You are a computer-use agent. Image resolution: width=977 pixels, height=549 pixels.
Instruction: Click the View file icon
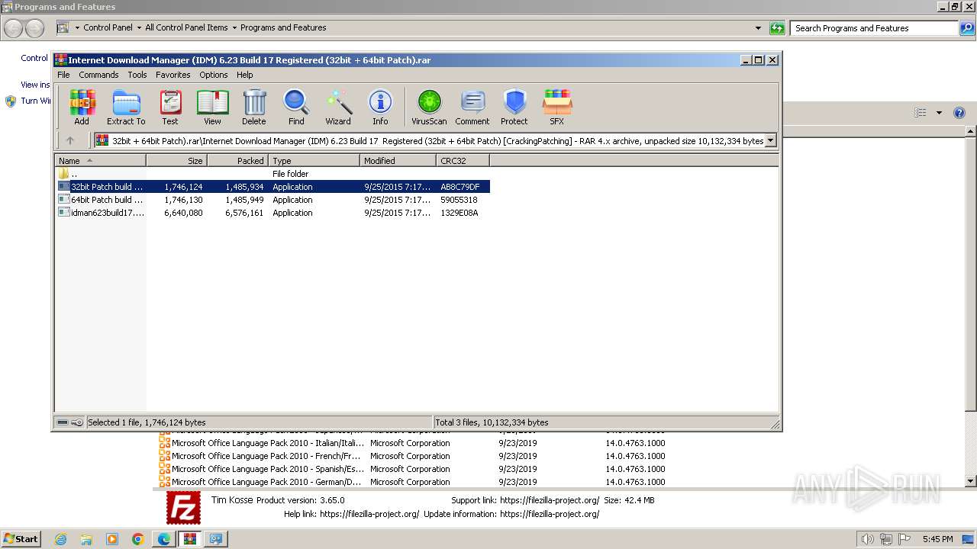(212, 108)
